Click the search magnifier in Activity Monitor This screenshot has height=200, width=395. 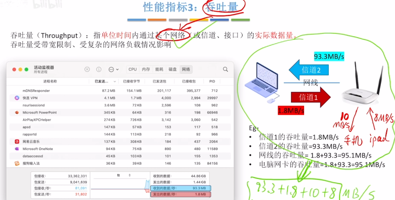[225, 69]
